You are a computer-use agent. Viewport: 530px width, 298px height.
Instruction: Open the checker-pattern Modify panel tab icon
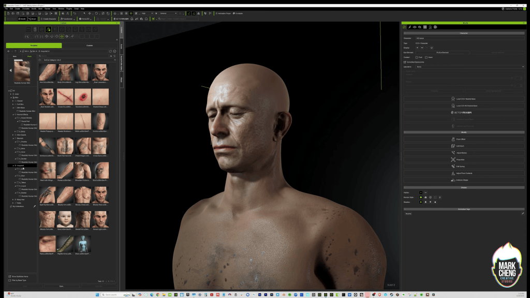(425, 27)
